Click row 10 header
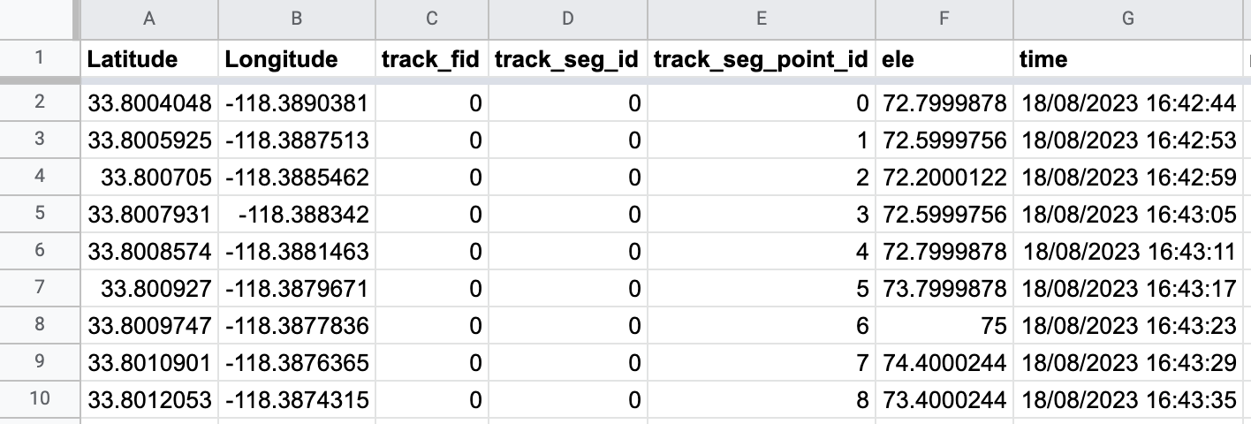Image resolution: width=1251 pixels, height=424 pixels. click(39, 400)
